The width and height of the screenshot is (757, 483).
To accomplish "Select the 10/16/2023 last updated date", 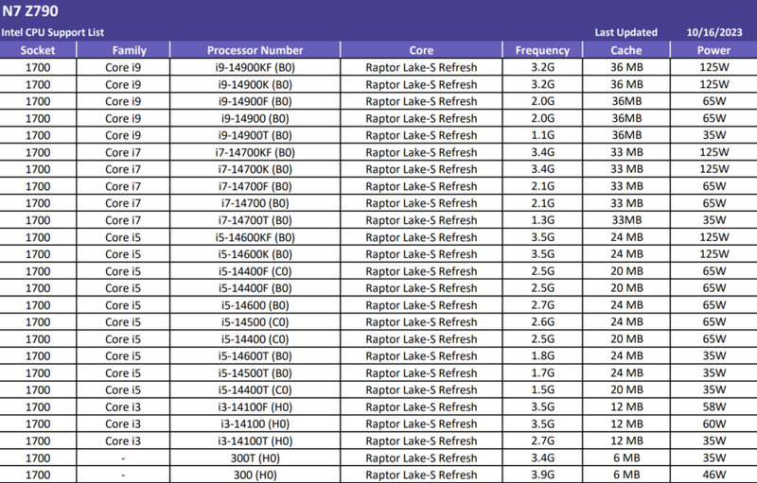I will coord(714,32).
